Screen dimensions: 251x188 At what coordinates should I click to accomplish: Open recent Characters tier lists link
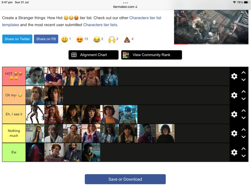click(x=100, y=25)
